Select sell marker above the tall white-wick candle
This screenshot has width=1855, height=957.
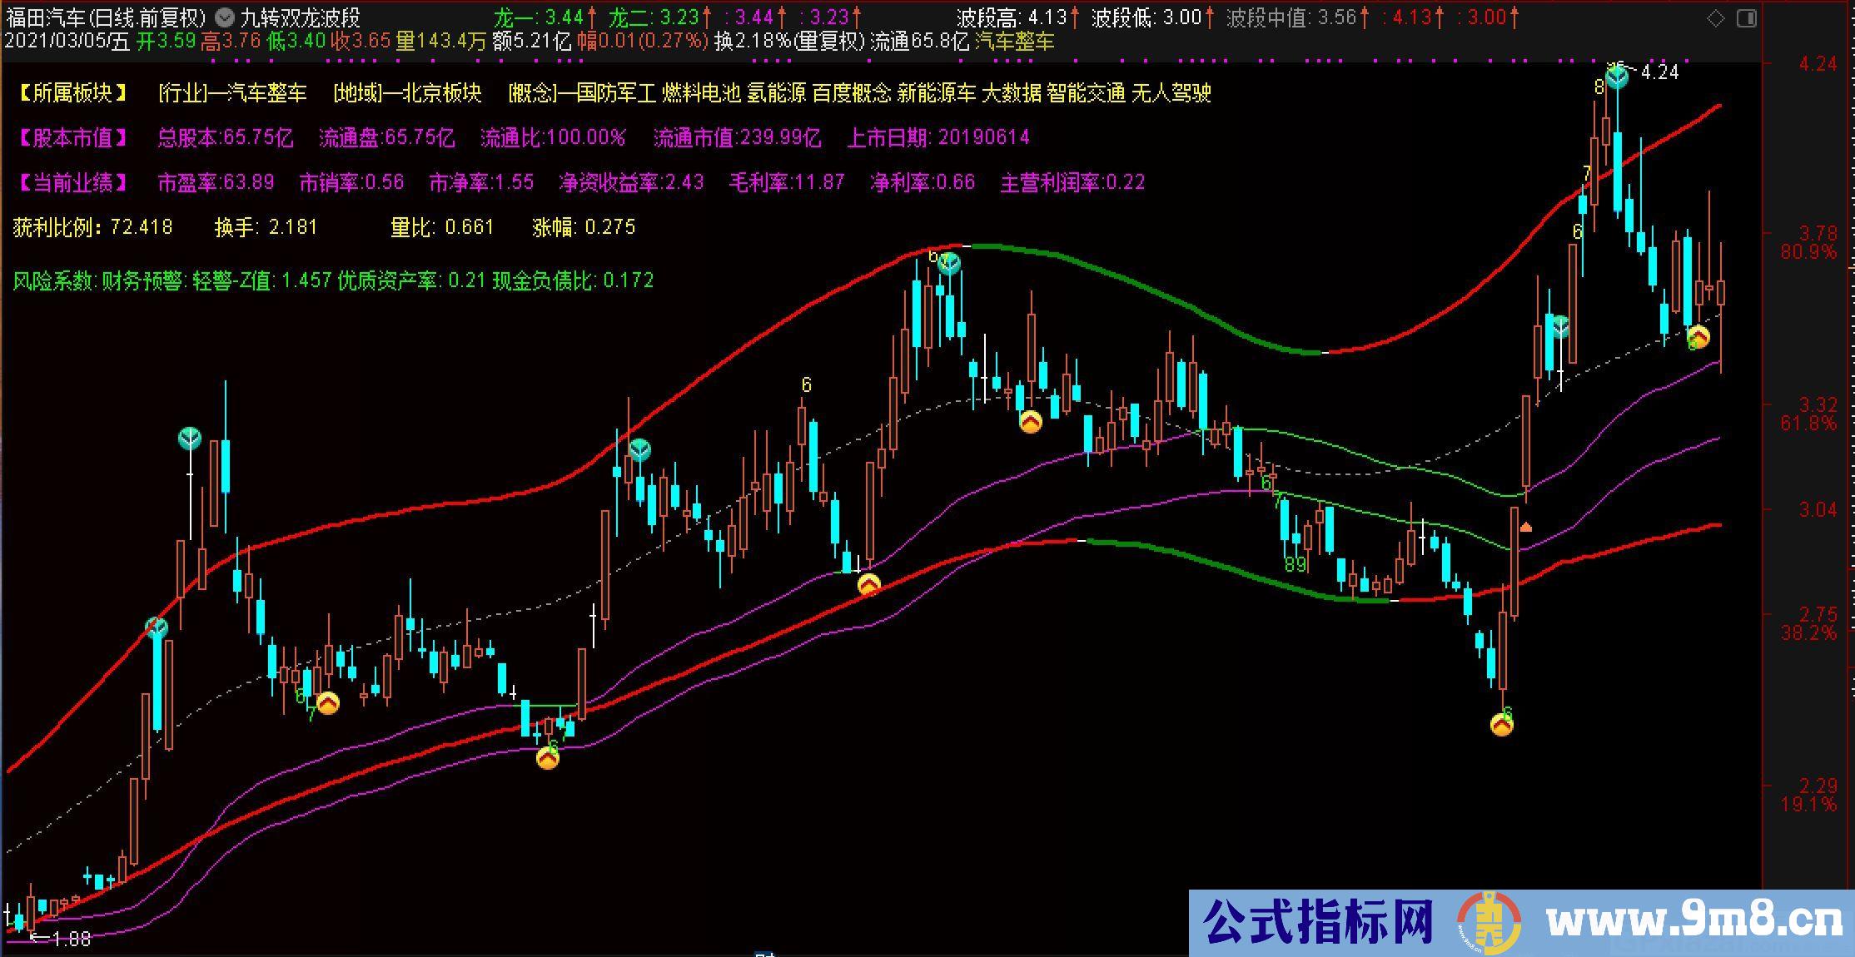click(190, 438)
